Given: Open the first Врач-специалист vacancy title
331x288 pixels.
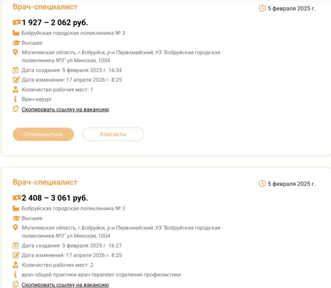Looking at the screenshot, I should [x=45, y=7].
